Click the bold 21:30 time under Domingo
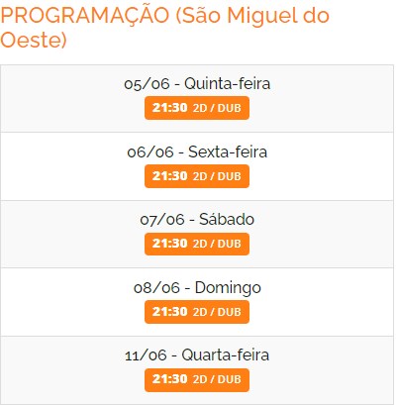The image size is (398, 405). click(169, 311)
